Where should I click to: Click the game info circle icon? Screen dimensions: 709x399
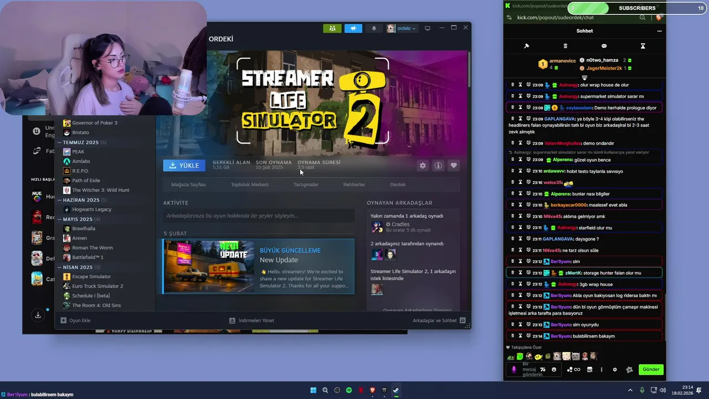click(x=438, y=165)
